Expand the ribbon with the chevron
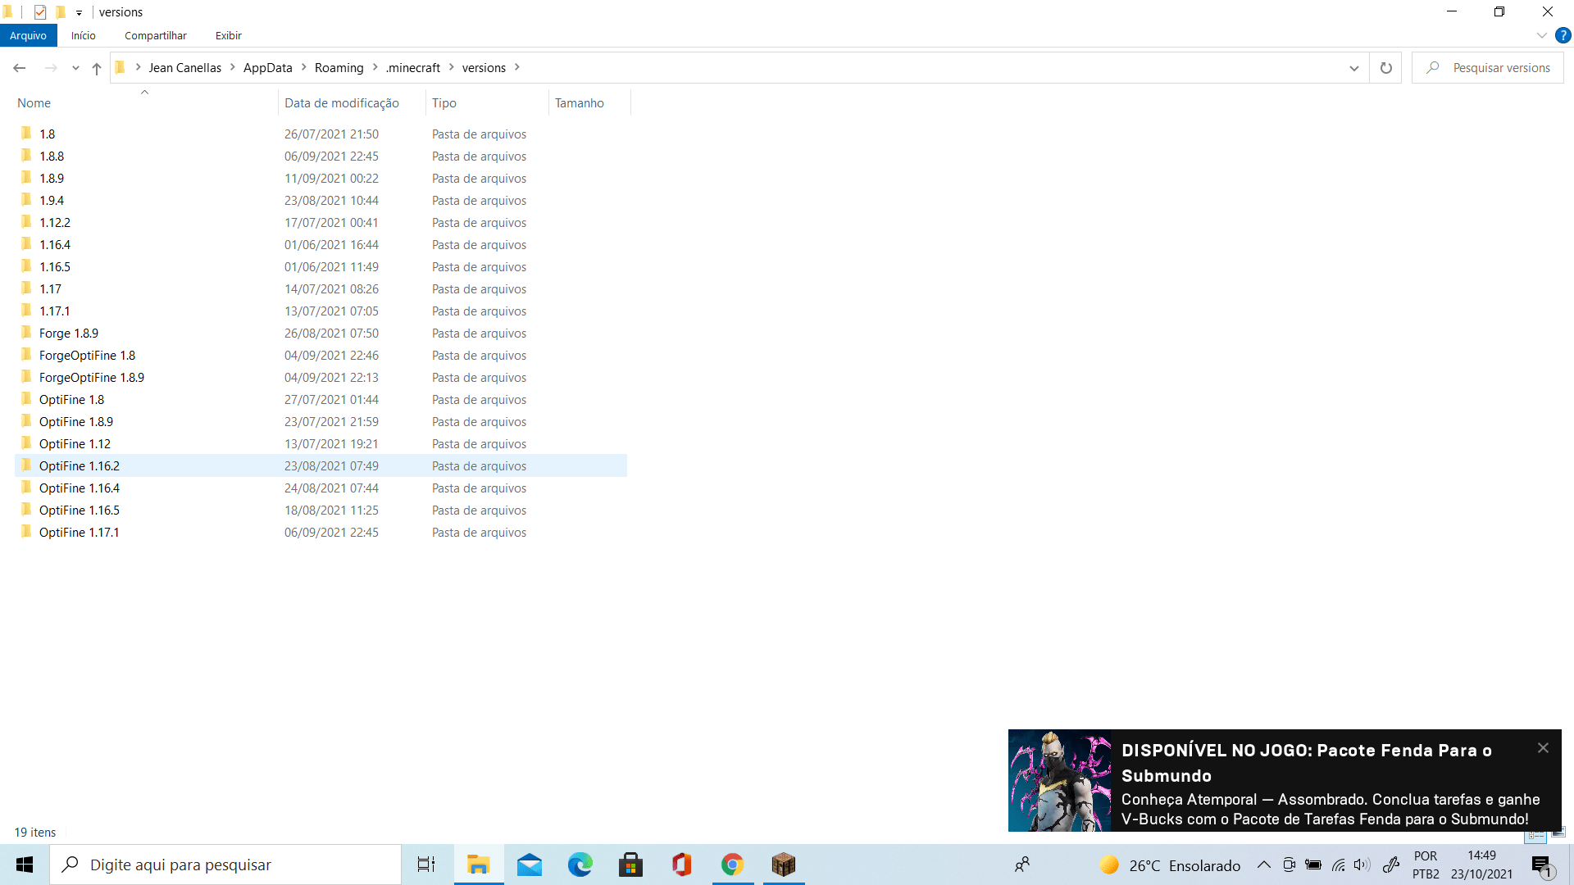Image resolution: width=1574 pixels, height=885 pixels. pyautogui.click(x=1541, y=35)
